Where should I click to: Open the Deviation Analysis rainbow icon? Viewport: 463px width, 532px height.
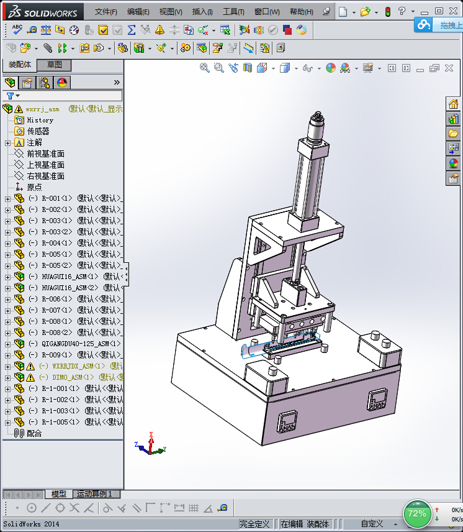click(244, 30)
